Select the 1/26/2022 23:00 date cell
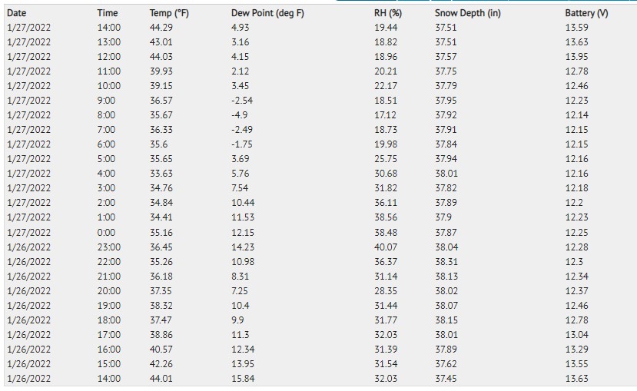This screenshot has width=637, height=391. (x=29, y=247)
